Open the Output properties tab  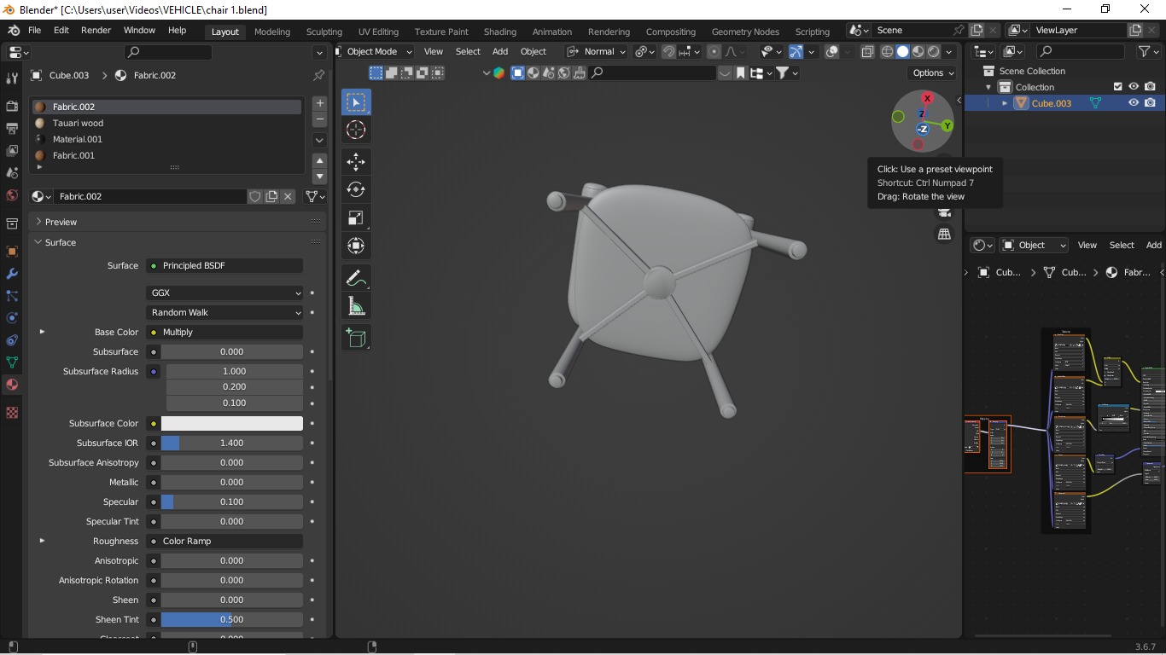(12, 129)
